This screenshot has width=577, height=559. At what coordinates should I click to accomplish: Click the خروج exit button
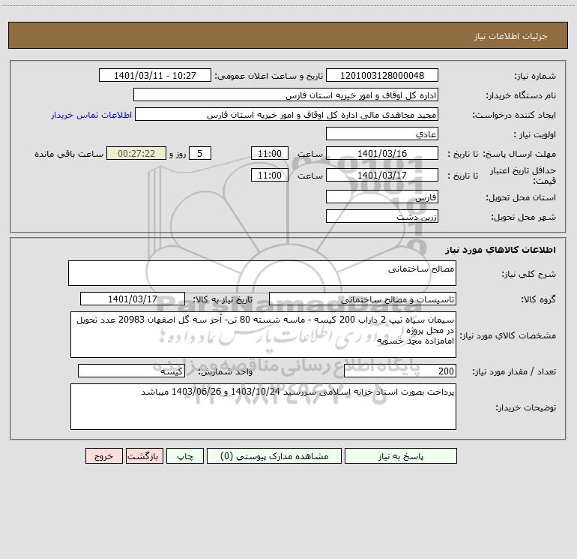[x=103, y=456]
